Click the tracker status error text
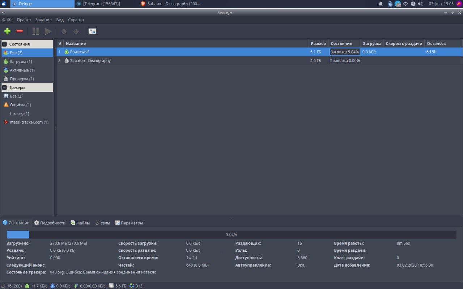The image size is (463, 289). 103,272
